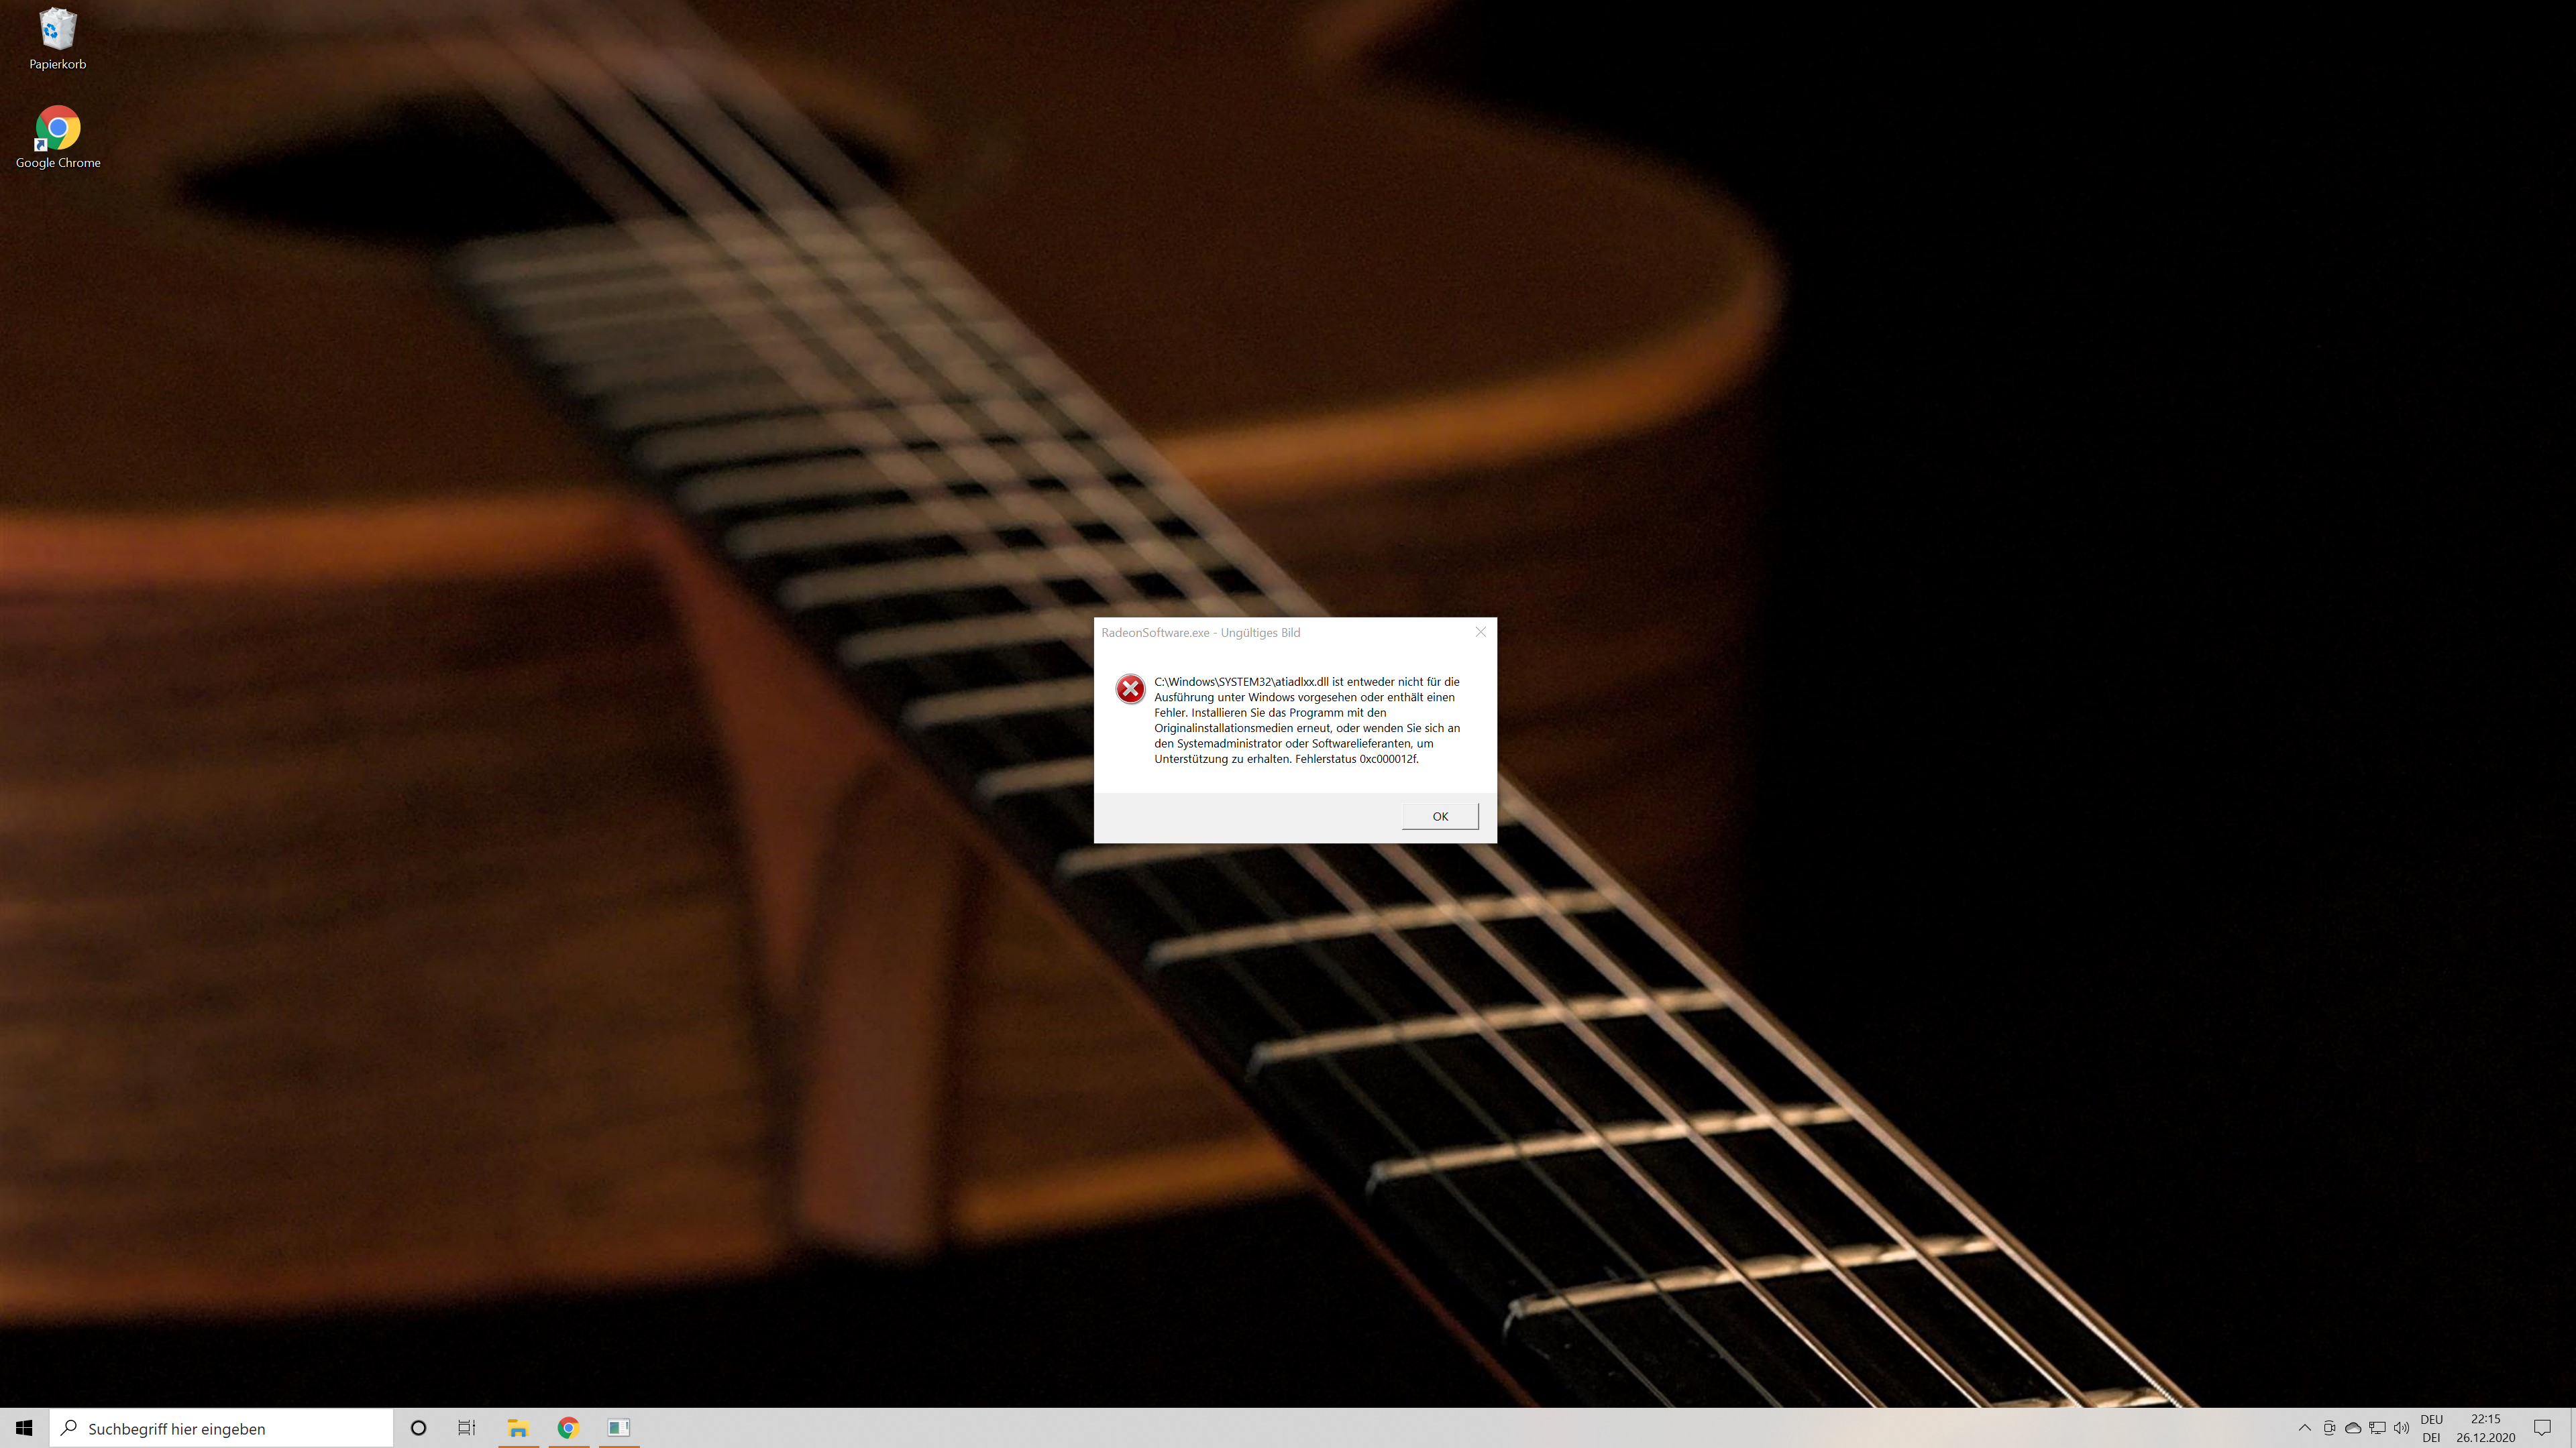Open the Windows Start menu
Image resolution: width=2576 pixels, height=1448 pixels.
click(24, 1428)
